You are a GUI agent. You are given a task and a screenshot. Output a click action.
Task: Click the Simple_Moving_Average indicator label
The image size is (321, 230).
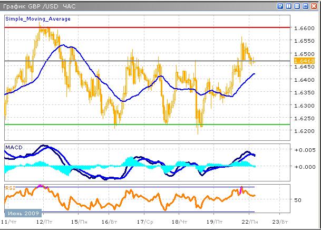(37, 18)
